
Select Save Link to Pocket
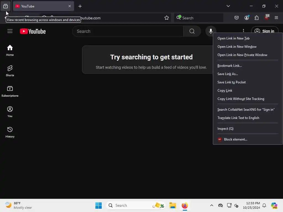pyautogui.click(x=248, y=82)
